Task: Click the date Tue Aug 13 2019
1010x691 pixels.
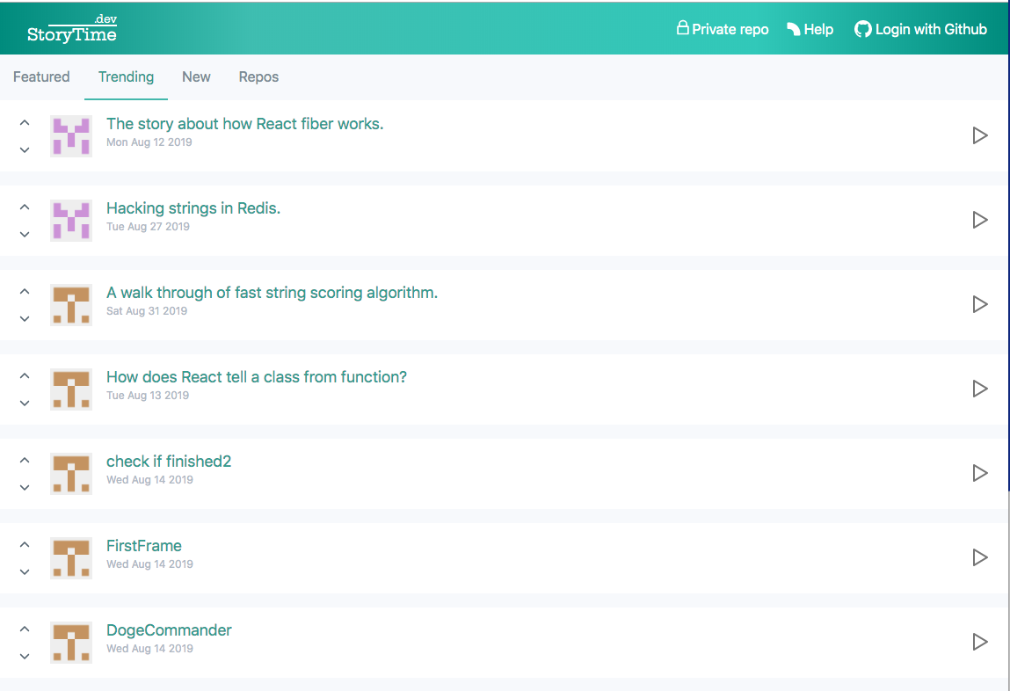Action: (148, 396)
